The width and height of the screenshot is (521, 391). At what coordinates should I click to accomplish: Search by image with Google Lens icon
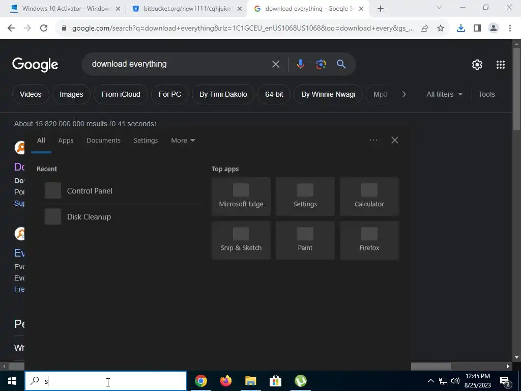321,64
